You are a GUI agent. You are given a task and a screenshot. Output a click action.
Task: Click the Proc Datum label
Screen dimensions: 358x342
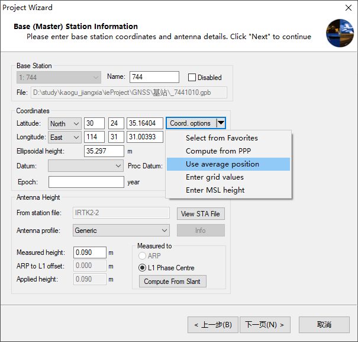click(145, 166)
